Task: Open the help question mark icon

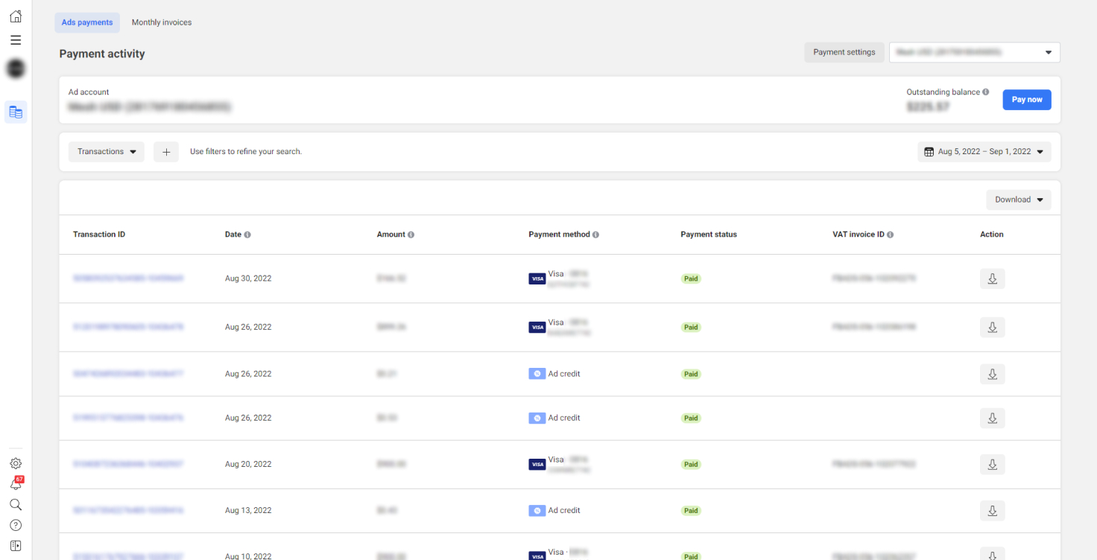Action: [16, 525]
